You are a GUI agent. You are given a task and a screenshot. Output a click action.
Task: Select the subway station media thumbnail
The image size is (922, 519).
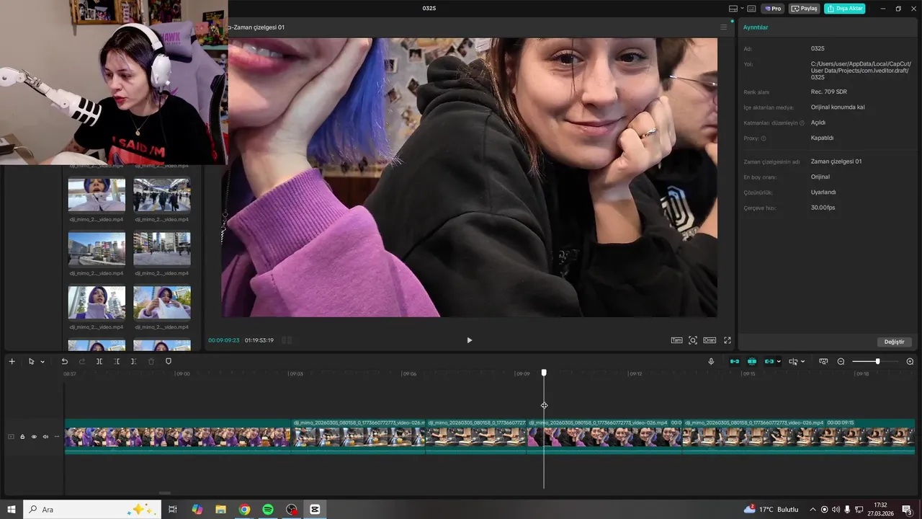162,195
